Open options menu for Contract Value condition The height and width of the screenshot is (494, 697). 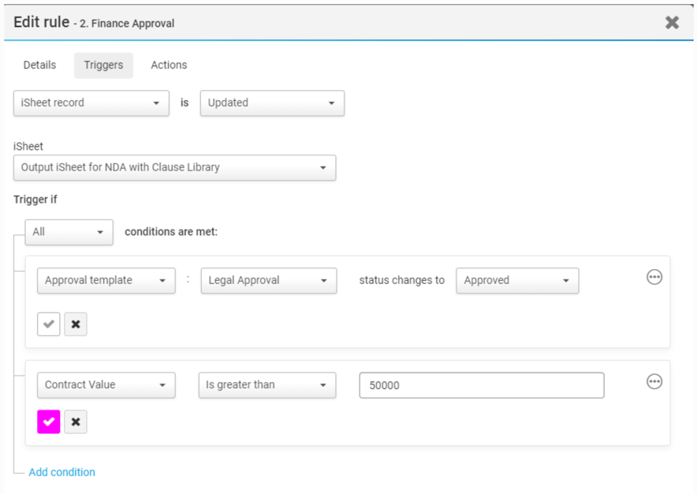[x=654, y=381]
